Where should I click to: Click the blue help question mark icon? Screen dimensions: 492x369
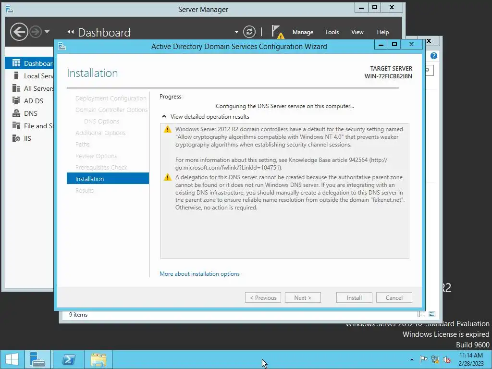434,56
